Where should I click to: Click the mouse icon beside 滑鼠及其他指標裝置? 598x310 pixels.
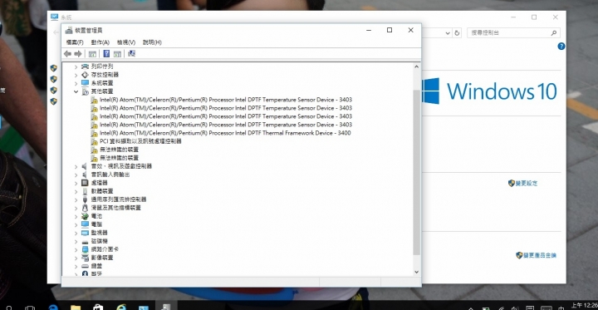[85, 208]
